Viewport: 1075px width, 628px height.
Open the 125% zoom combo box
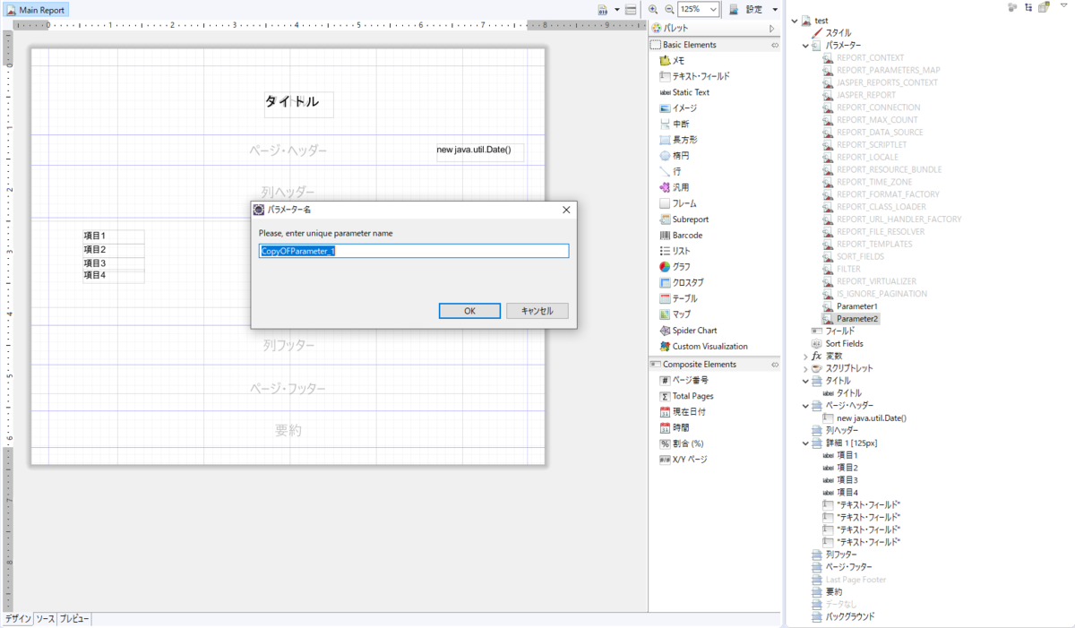tap(699, 9)
